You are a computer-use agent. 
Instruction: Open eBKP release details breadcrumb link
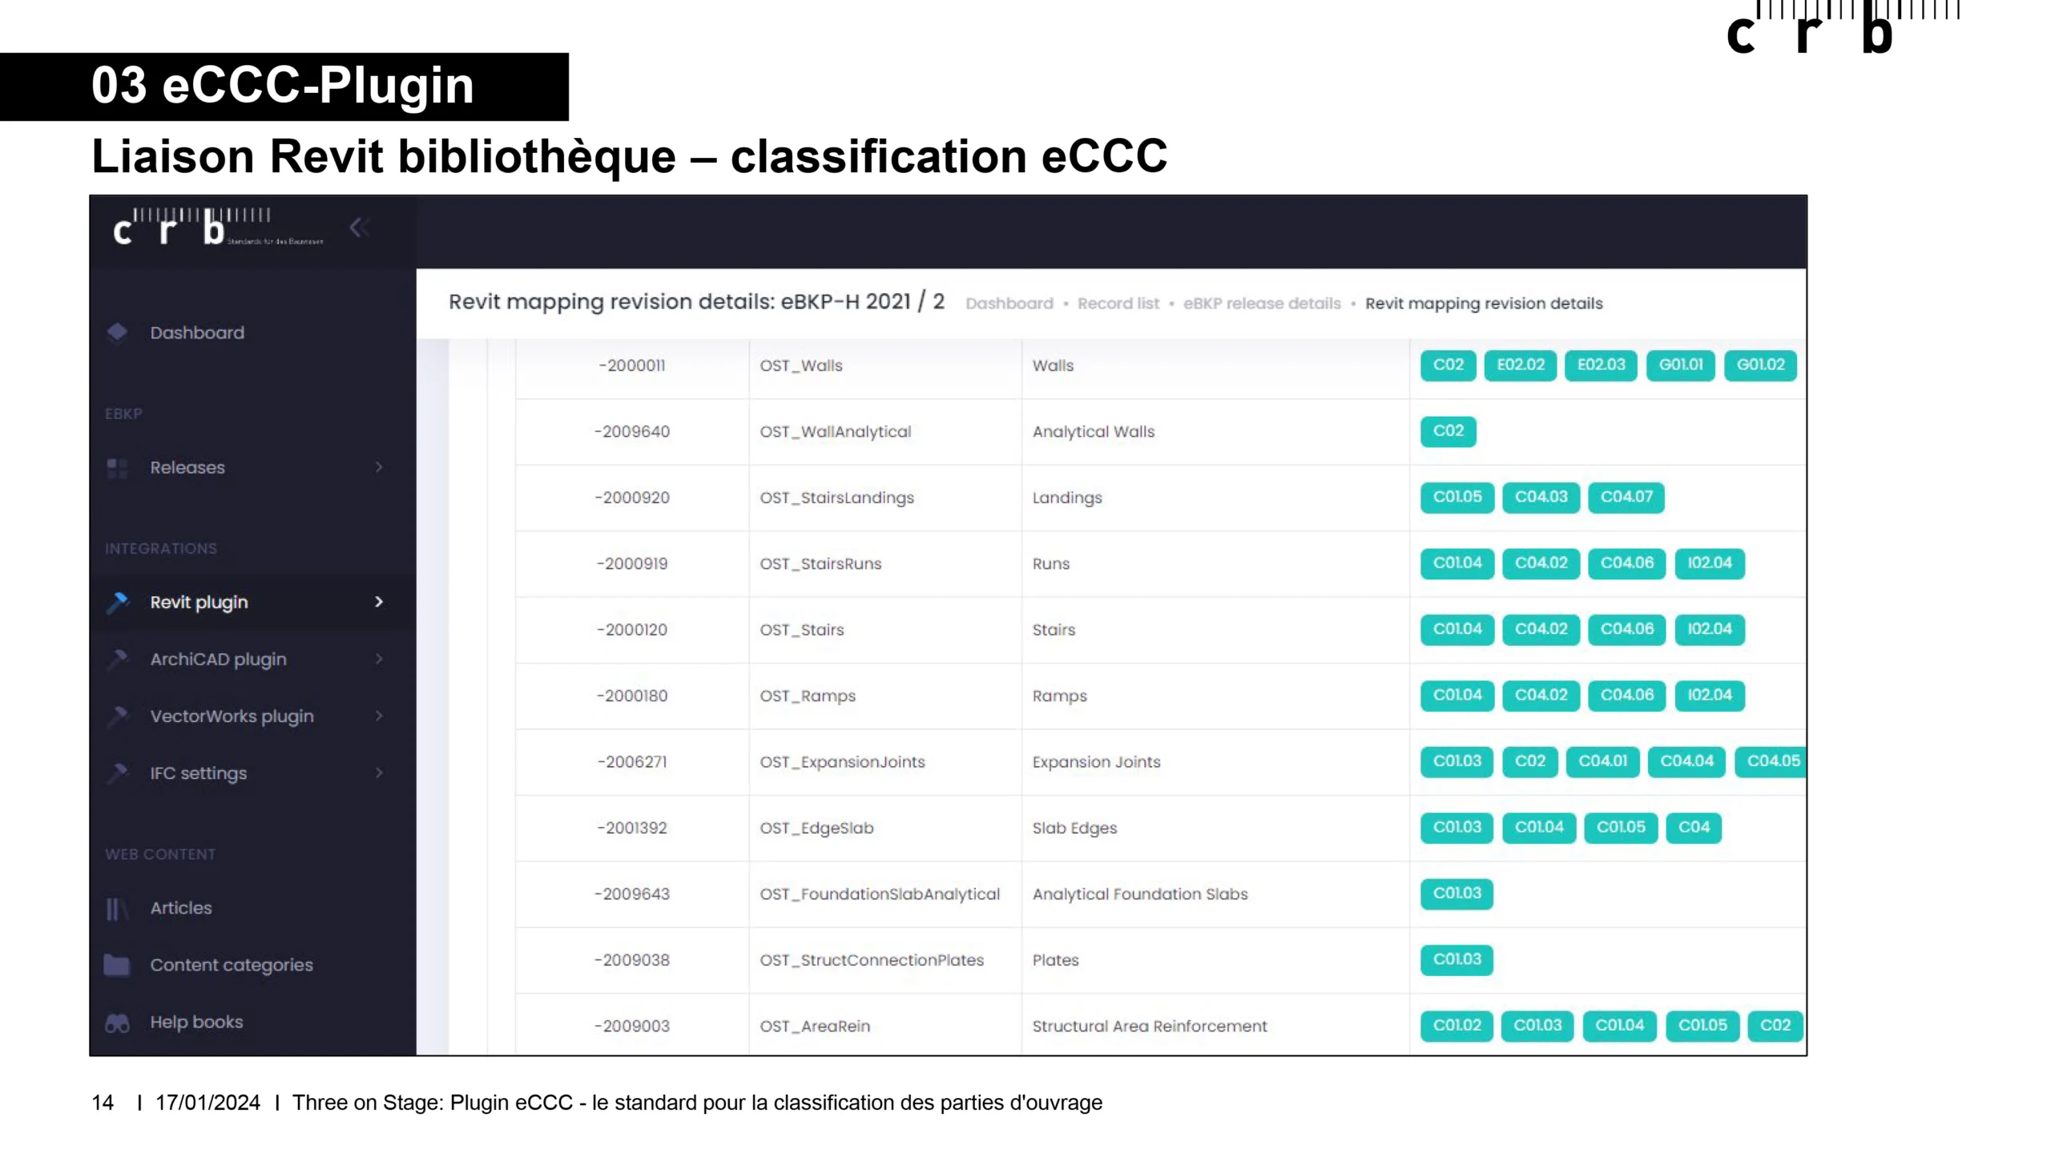[x=1261, y=304]
